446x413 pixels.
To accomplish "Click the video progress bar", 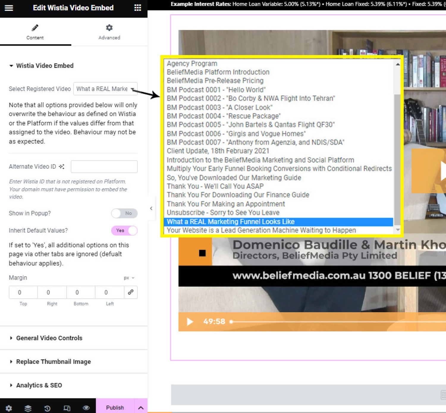I will [x=338, y=322].
